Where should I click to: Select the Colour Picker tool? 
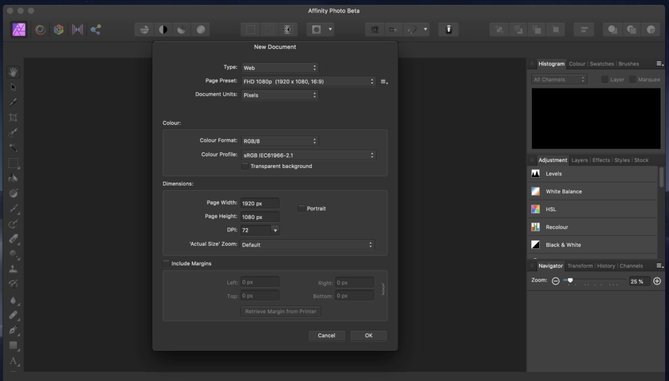pos(13,103)
